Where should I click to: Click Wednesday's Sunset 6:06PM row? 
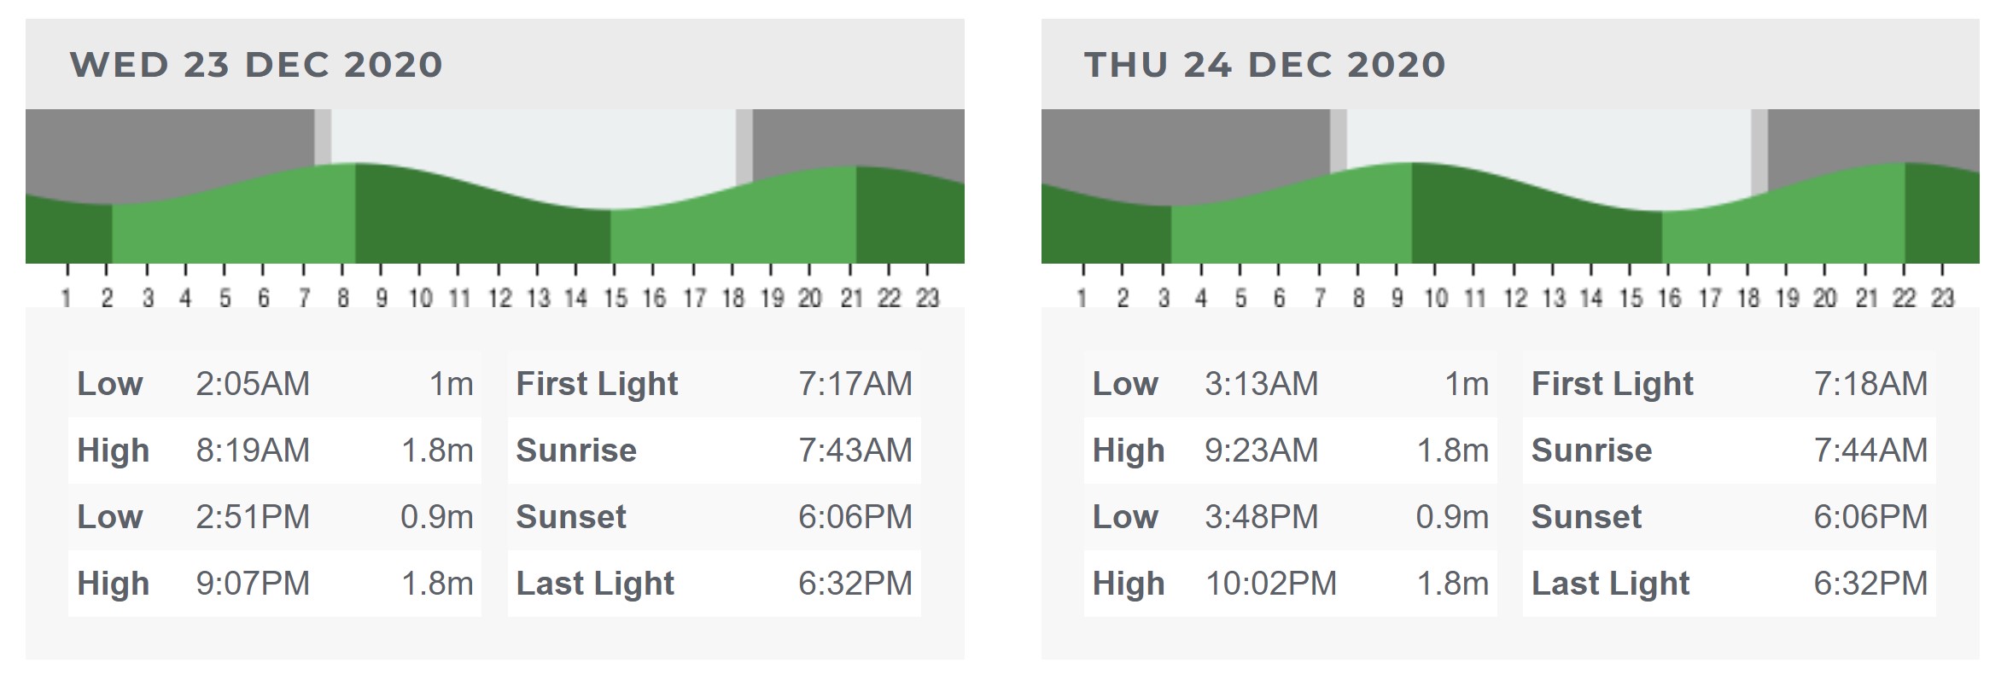tap(715, 517)
